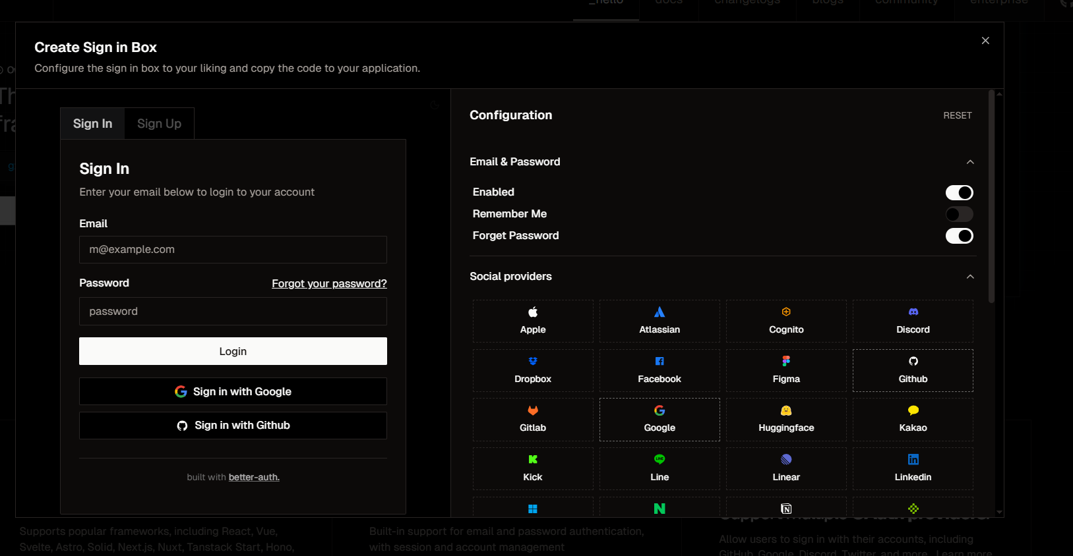Focus the Password input field
The image size is (1073, 556).
click(233, 311)
